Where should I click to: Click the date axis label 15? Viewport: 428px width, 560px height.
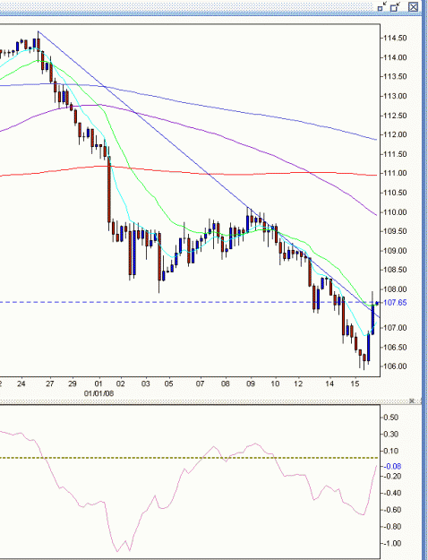[x=355, y=384]
